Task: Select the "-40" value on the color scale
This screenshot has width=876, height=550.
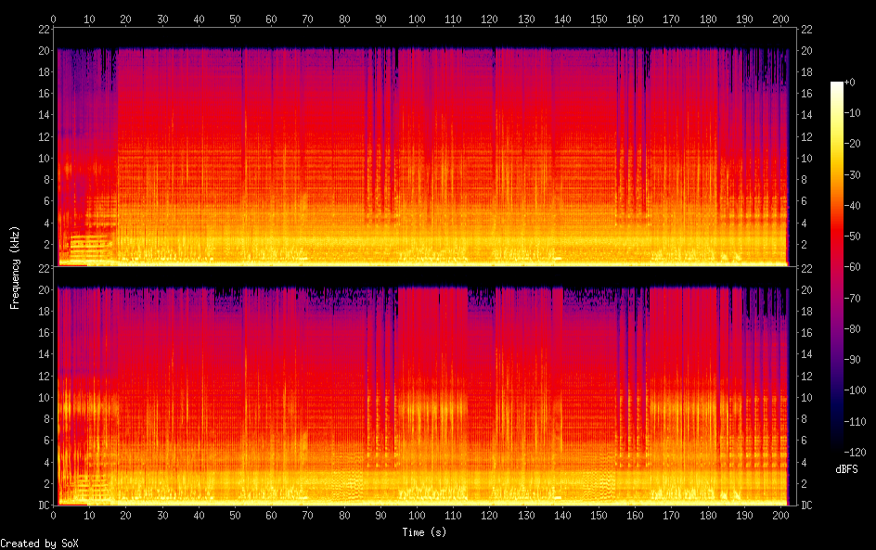Action: click(853, 206)
